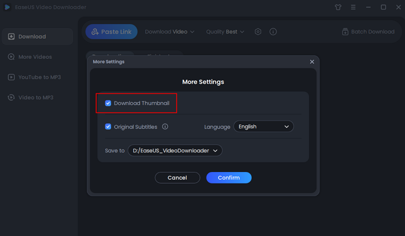Click the Batch Download icon

click(345, 32)
